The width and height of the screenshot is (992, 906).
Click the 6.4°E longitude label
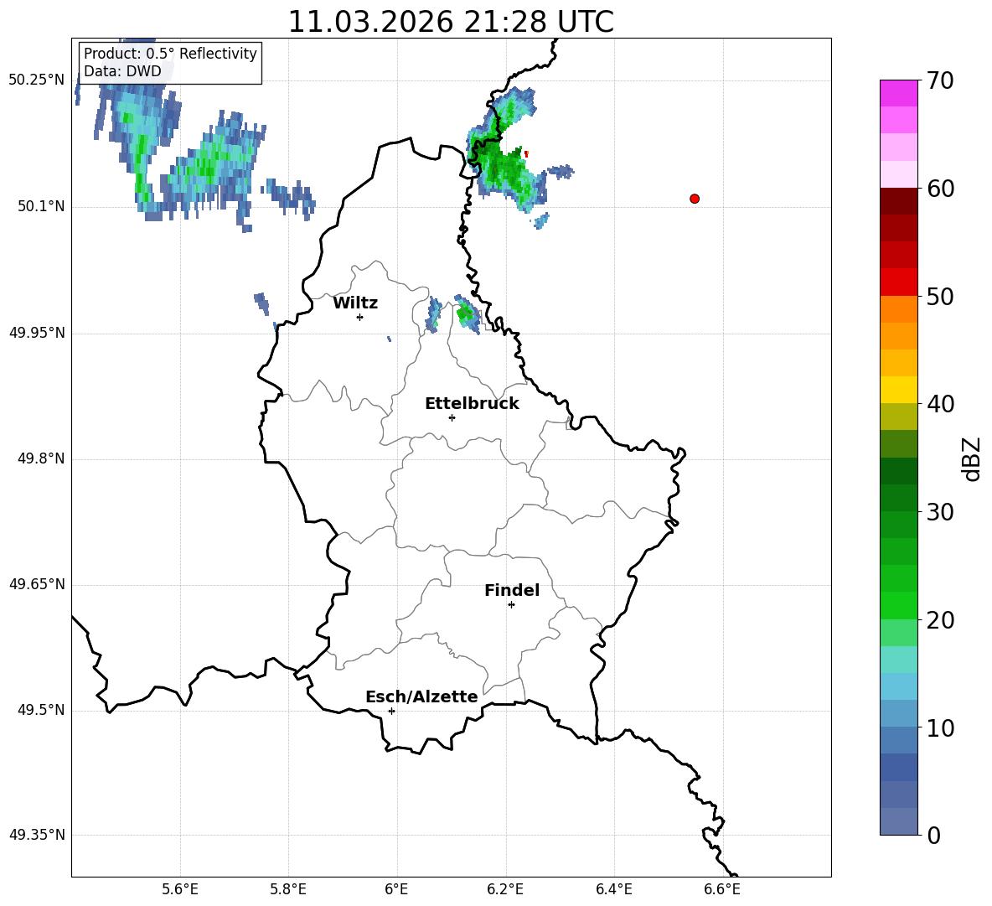click(x=613, y=889)
